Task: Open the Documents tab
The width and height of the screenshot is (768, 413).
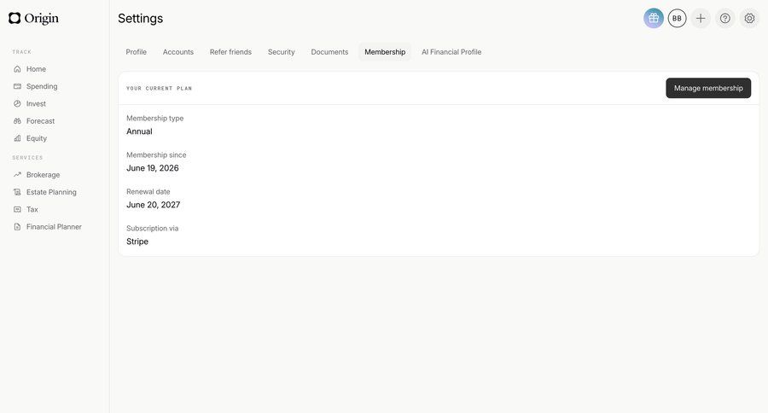Action: [x=329, y=52]
